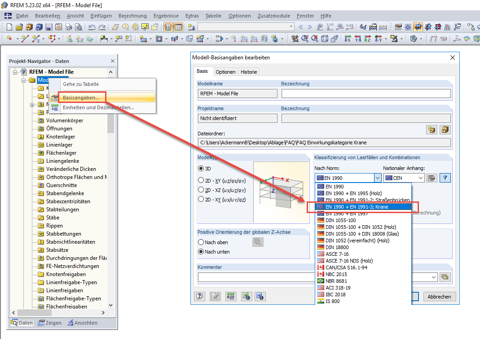Click the Save diskette icon in toolbar

[x=48, y=27]
